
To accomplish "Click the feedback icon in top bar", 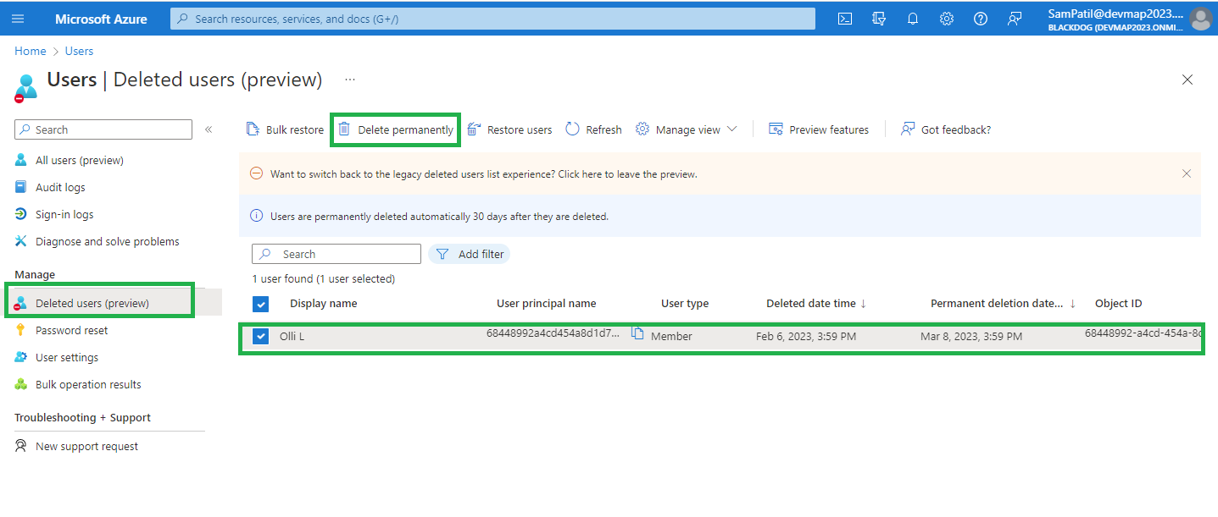I will (1014, 19).
